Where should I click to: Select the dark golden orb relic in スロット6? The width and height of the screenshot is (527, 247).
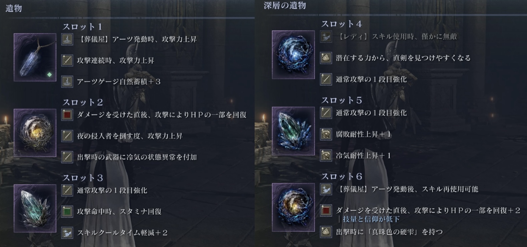293,207
